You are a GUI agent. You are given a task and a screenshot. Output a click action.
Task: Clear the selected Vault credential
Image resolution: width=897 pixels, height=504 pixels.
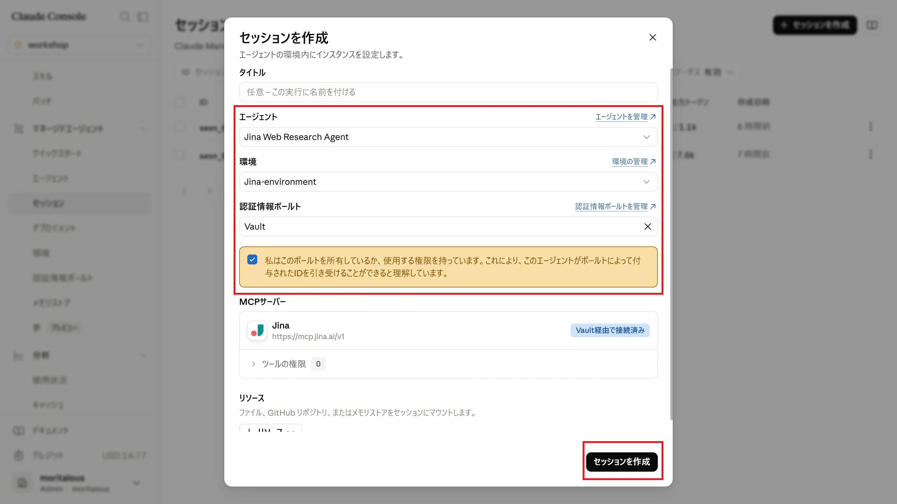tap(647, 226)
